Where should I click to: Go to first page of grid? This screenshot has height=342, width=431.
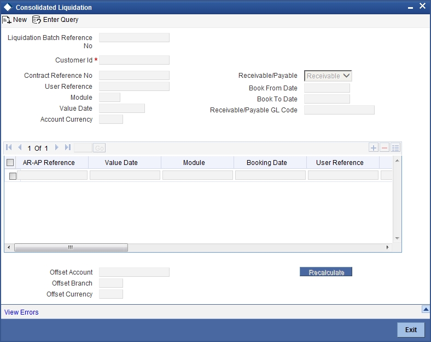coord(9,147)
